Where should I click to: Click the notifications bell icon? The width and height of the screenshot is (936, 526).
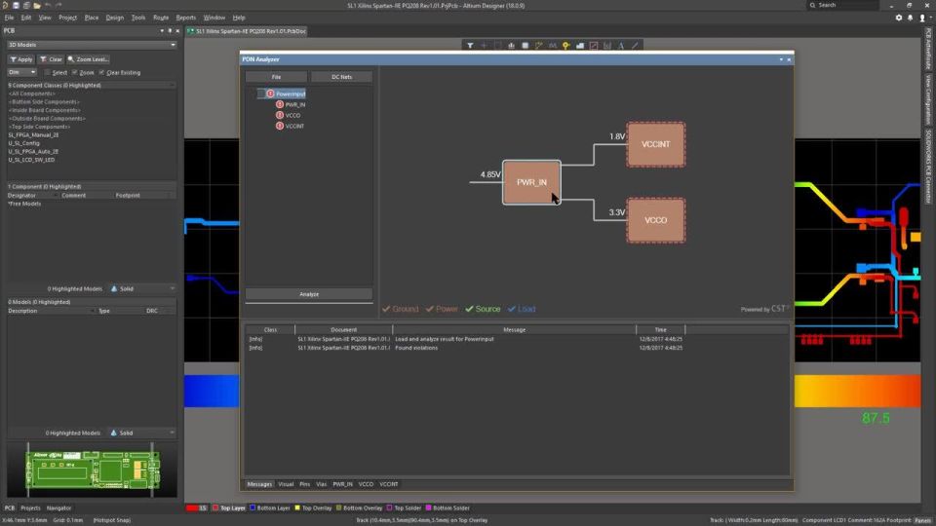click(911, 18)
